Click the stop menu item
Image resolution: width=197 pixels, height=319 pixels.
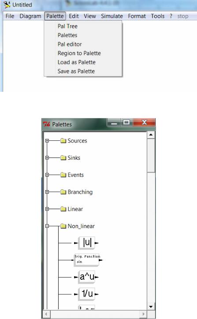click(183, 16)
